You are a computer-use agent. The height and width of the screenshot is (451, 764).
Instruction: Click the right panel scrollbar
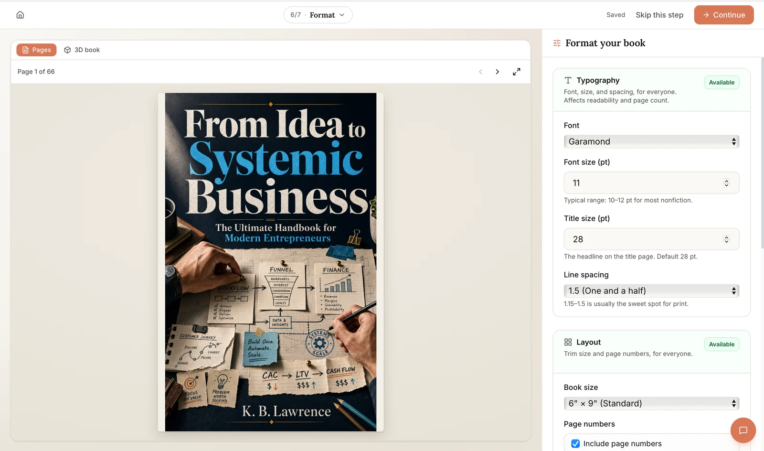[x=762, y=153]
